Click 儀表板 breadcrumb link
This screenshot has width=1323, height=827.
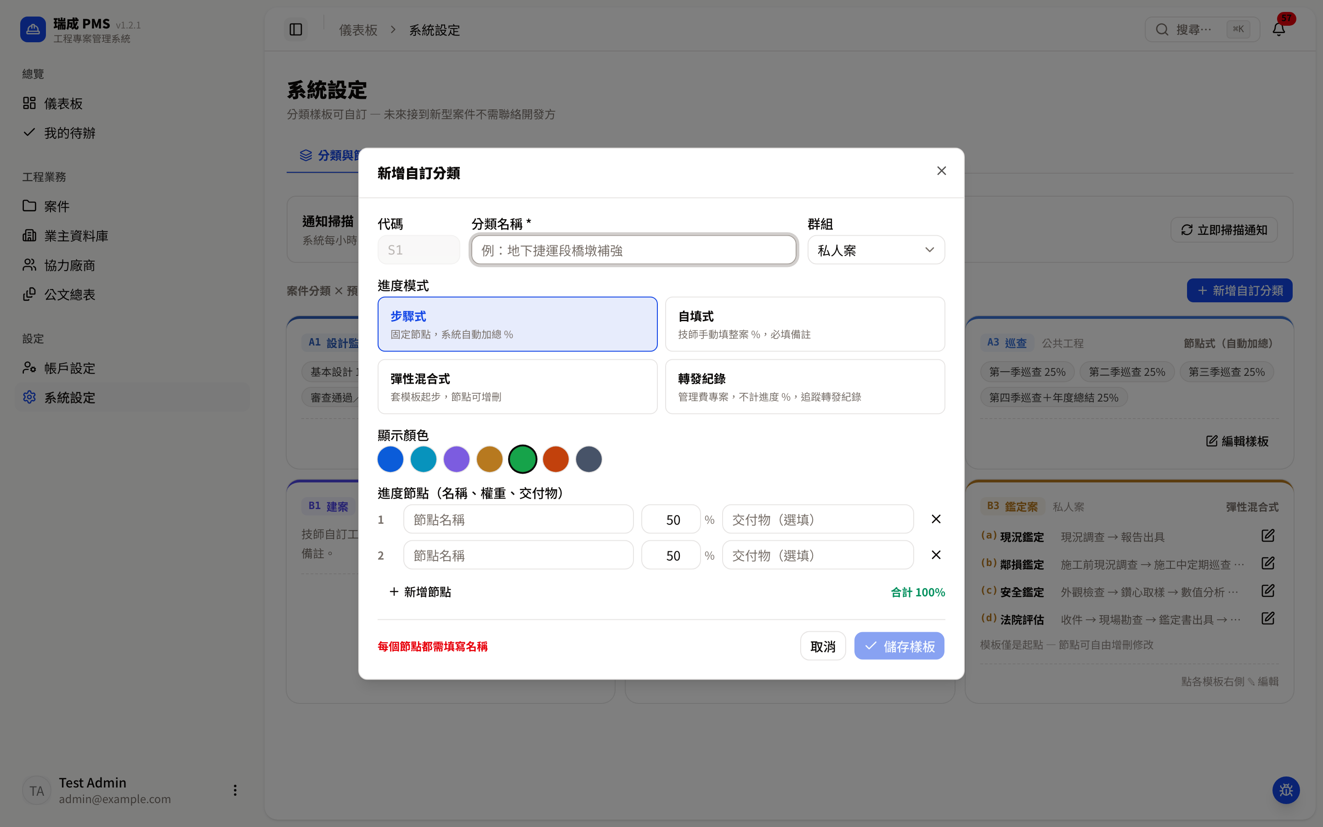click(358, 30)
